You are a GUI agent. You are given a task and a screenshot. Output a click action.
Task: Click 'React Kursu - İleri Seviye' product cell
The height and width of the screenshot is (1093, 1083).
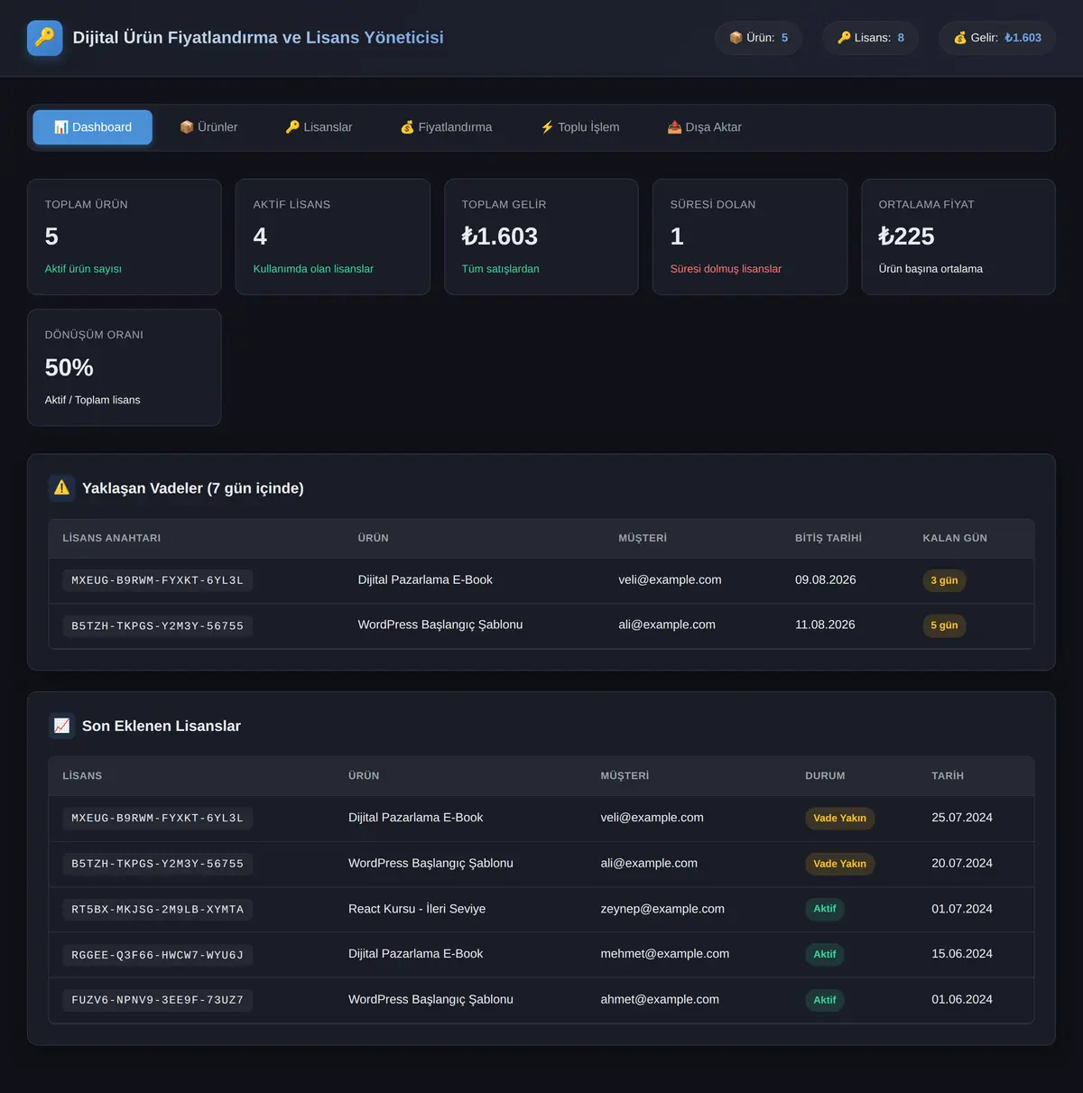pyautogui.click(x=417, y=909)
